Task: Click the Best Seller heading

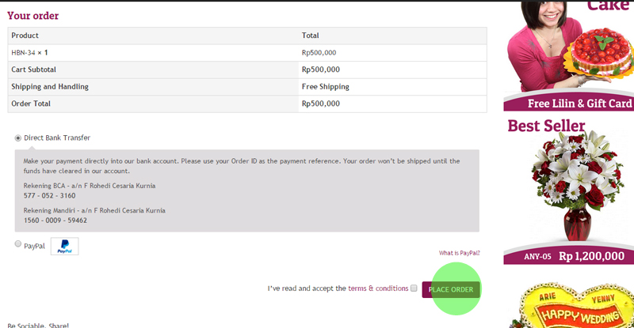Action: [546, 126]
